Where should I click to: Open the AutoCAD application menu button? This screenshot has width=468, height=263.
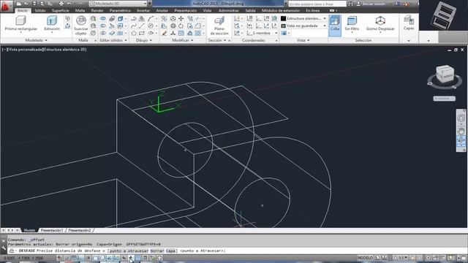[6, 6]
